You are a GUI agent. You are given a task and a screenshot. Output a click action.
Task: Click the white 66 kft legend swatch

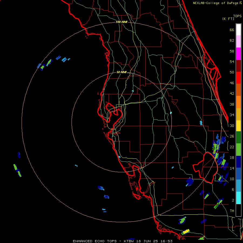click(x=238, y=30)
